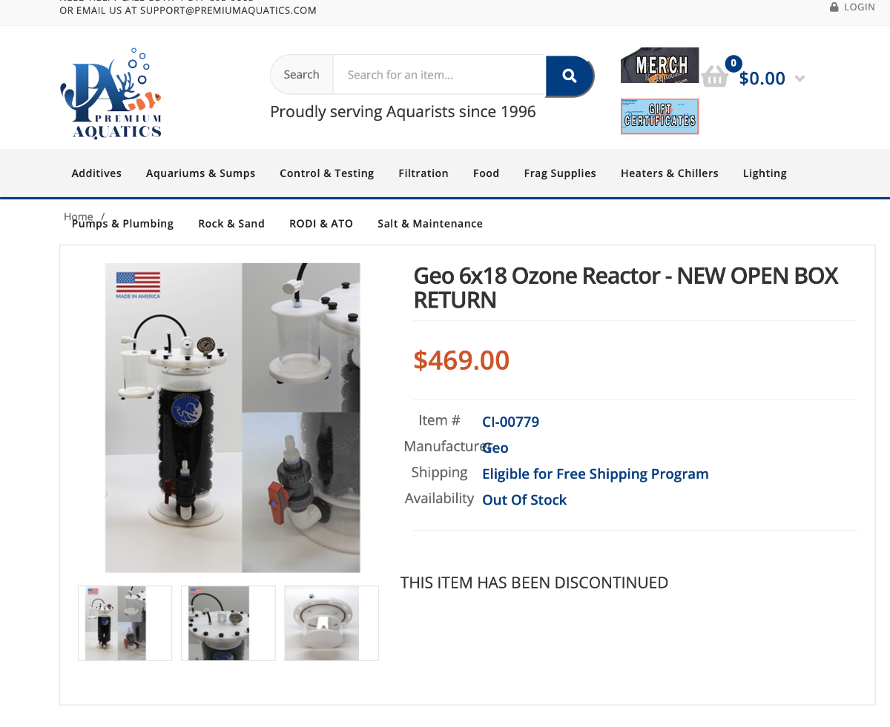Expand the cart total dropdown arrow
The width and height of the screenshot is (890, 727).
(x=800, y=79)
